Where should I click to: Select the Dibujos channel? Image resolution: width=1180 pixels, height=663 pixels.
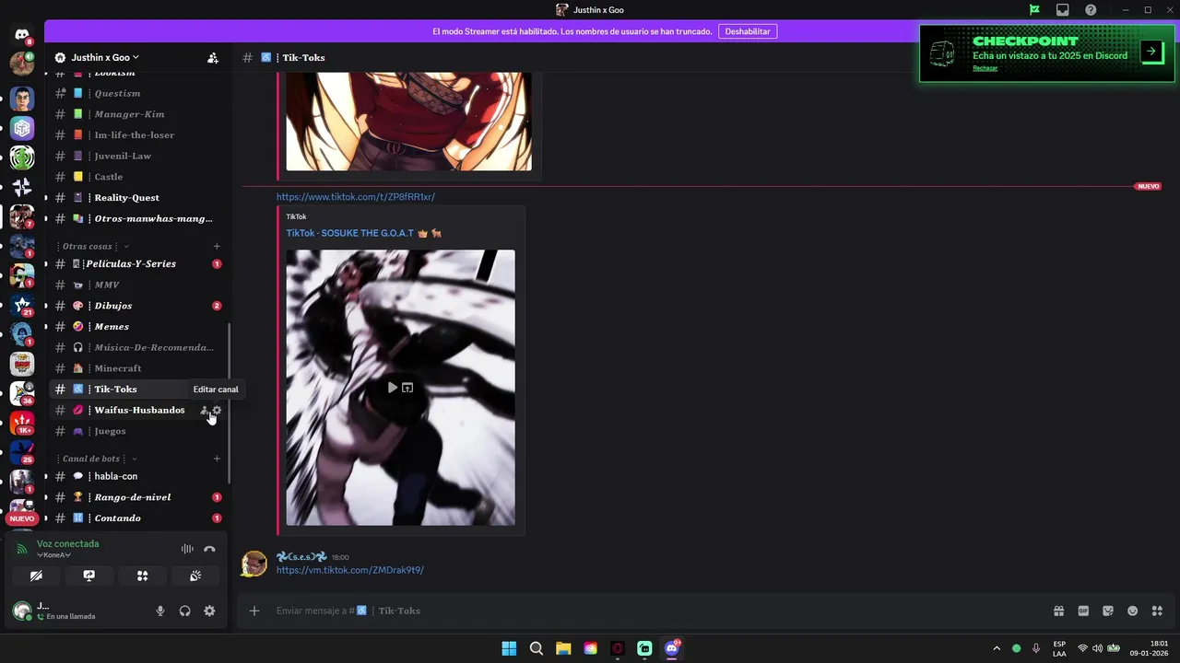[x=137, y=306]
